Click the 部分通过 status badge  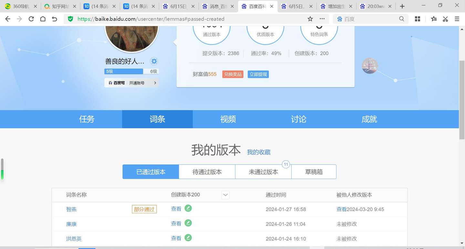pyautogui.click(x=144, y=209)
